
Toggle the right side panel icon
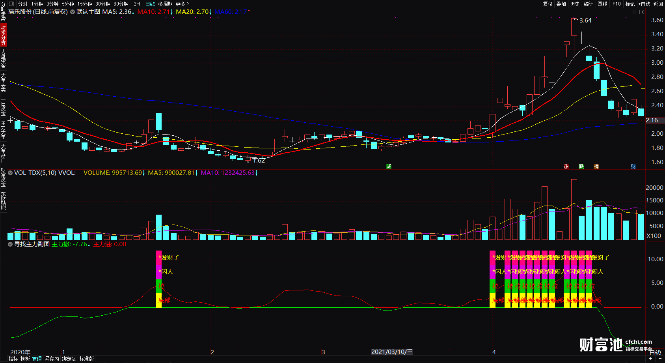pos(642,12)
